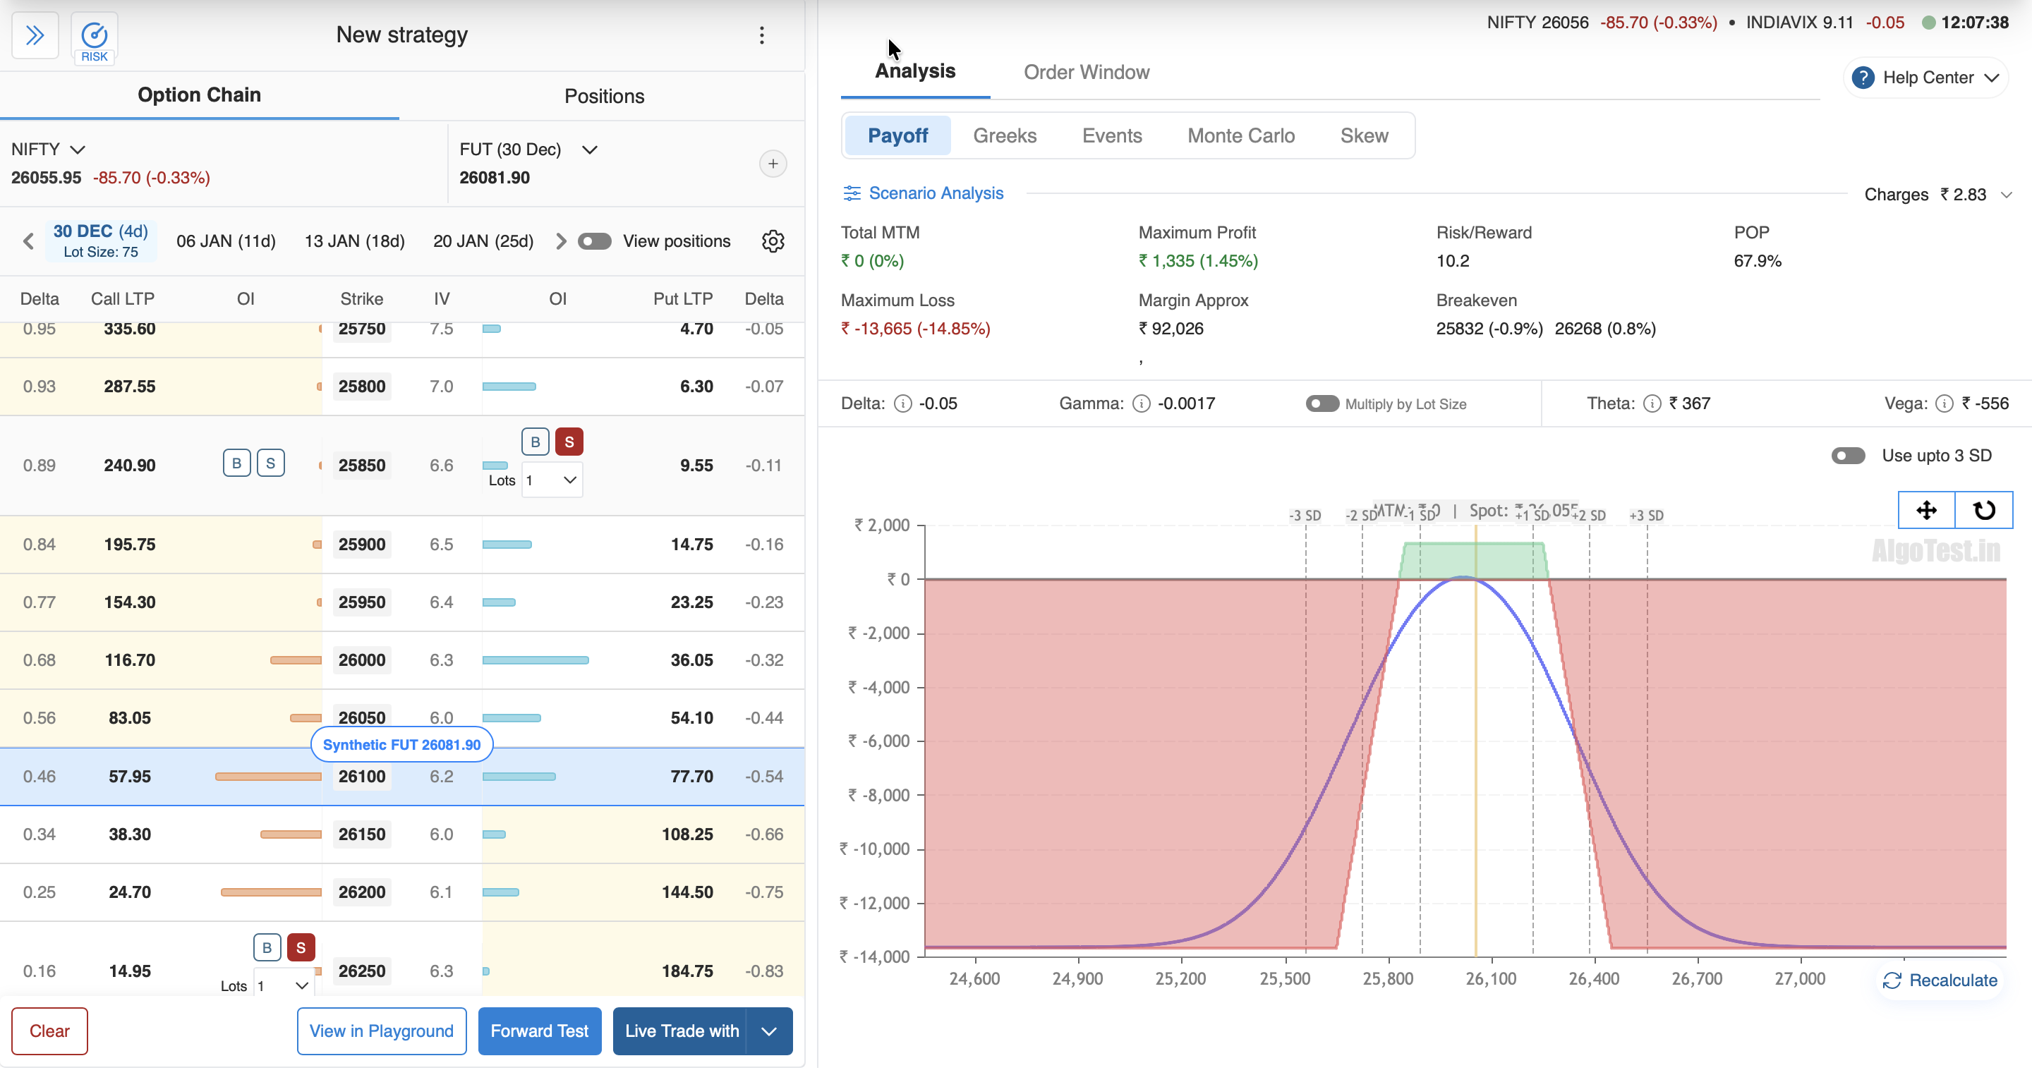Expand the panel with the double-chevron icon

tap(35, 35)
